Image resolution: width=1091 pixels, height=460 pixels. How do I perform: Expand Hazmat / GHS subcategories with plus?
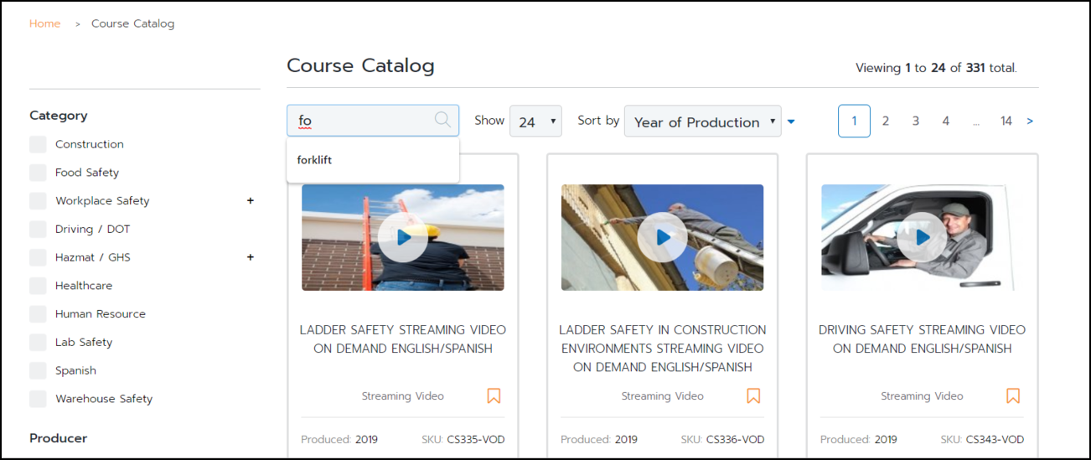tap(250, 257)
